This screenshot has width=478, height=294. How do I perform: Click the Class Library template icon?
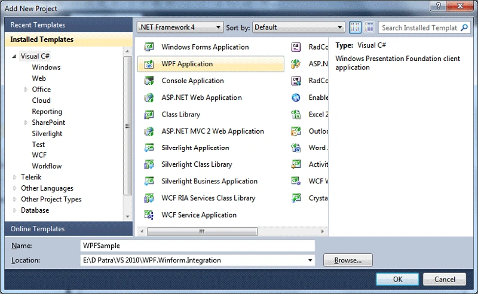(x=149, y=114)
